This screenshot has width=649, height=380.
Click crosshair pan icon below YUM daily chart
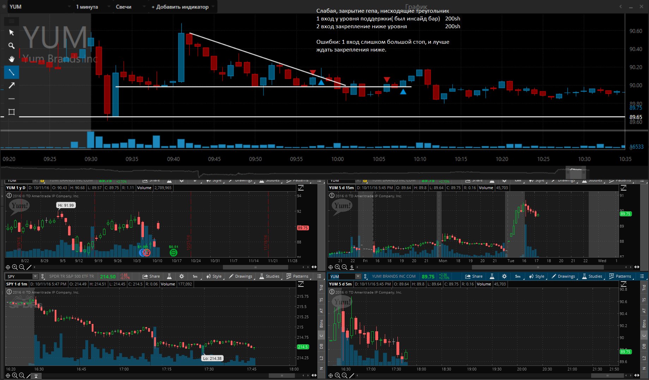[8, 267]
